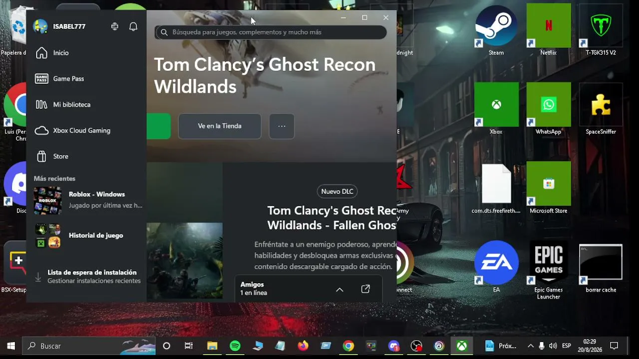Viewport: 639px width, 359px height.
Task: Select the Epic Games Launcher desktop icon
Action: [x=548, y=271]
